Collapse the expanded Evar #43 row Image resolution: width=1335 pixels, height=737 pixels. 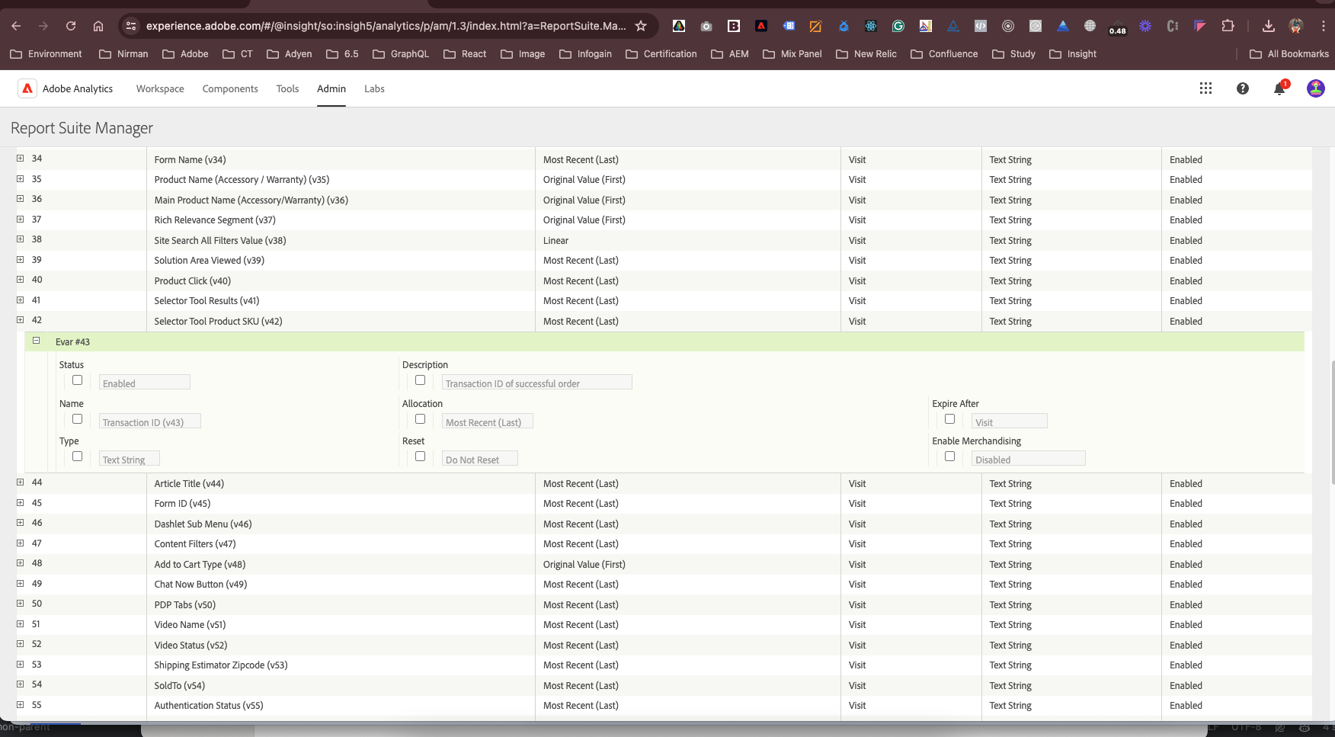[36, 341]
